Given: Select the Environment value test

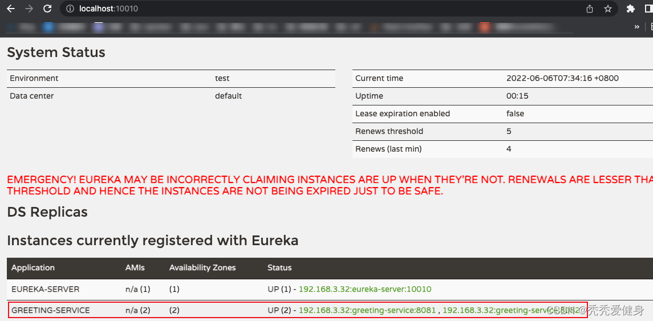Looking at the screenshot, I should pyautogui.click(x=222, y=78).
